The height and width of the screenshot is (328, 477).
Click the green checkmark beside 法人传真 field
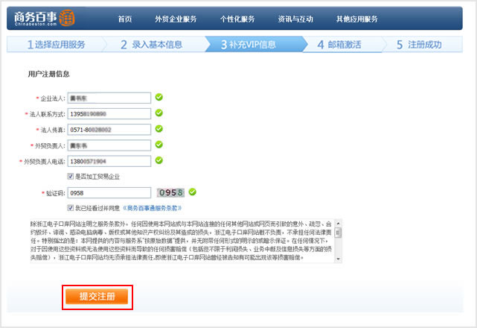click(159, 129)
